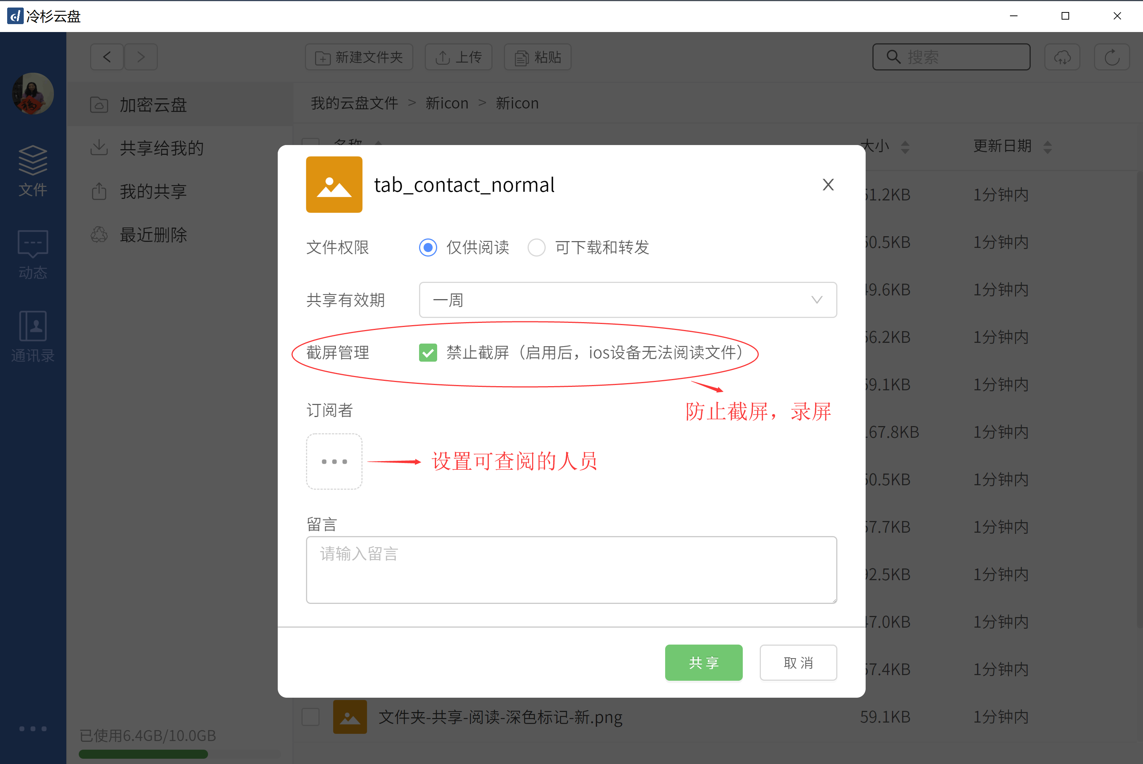Toggle sort arrows beside 更新日期
This screenshot has width=1143, height=764.
(x=1047, y=147)
